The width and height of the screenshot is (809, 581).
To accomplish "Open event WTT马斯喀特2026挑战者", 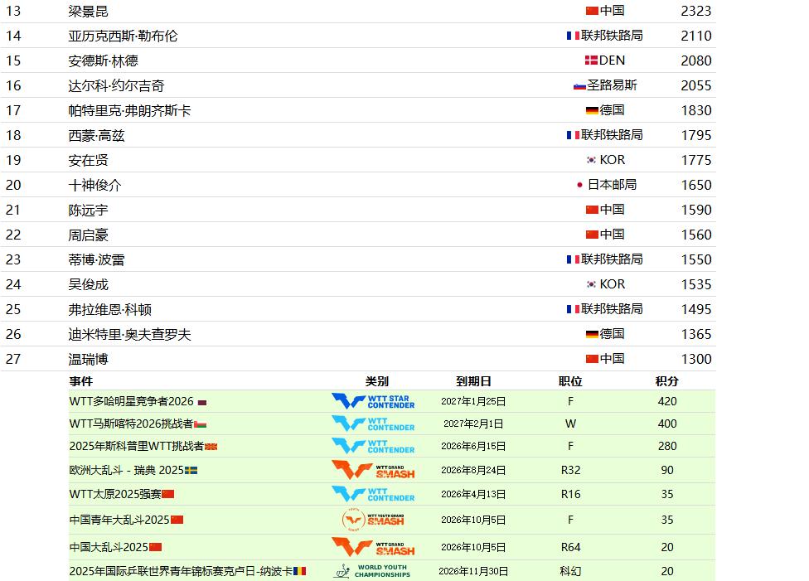I will 132,424.
